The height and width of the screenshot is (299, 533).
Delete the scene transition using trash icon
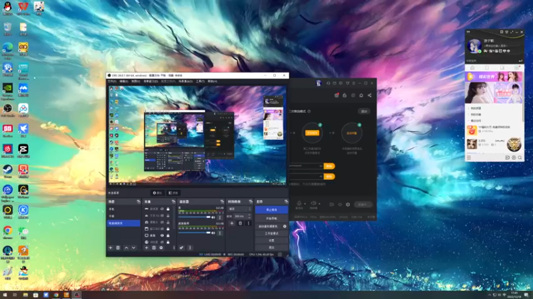240,223
